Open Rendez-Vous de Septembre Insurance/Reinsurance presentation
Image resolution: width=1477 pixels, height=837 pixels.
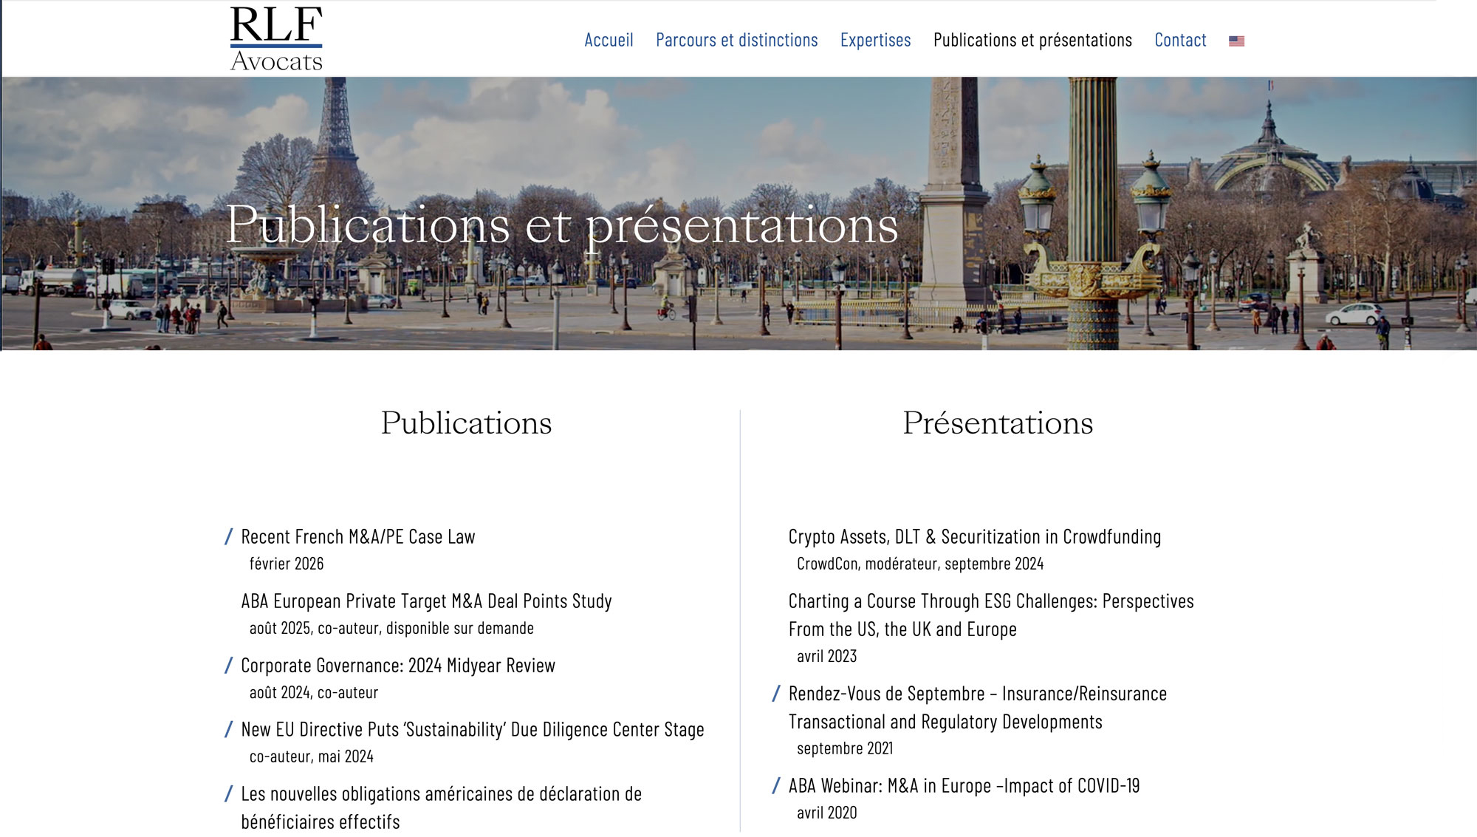point(977,694)
